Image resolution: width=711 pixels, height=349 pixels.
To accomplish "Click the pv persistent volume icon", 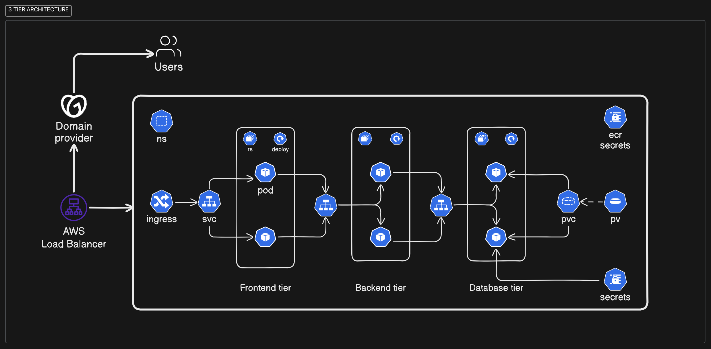I will pos(615,201).
